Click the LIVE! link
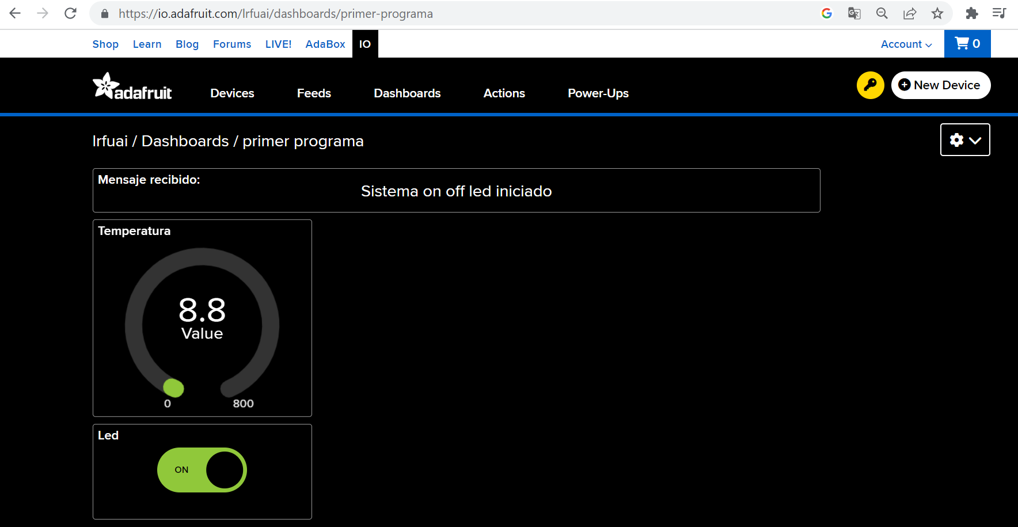The width and height of the screenshot is (1018, 527). tap(279, 44)
